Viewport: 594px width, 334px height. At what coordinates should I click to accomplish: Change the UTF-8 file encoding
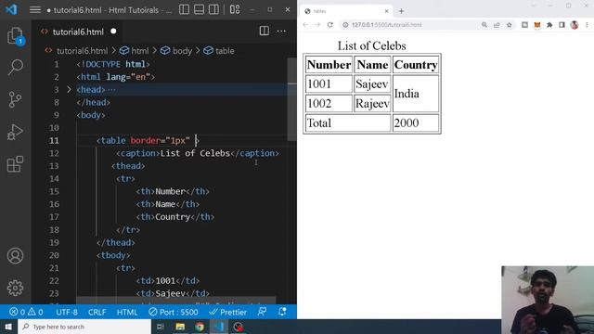point(67,312)
